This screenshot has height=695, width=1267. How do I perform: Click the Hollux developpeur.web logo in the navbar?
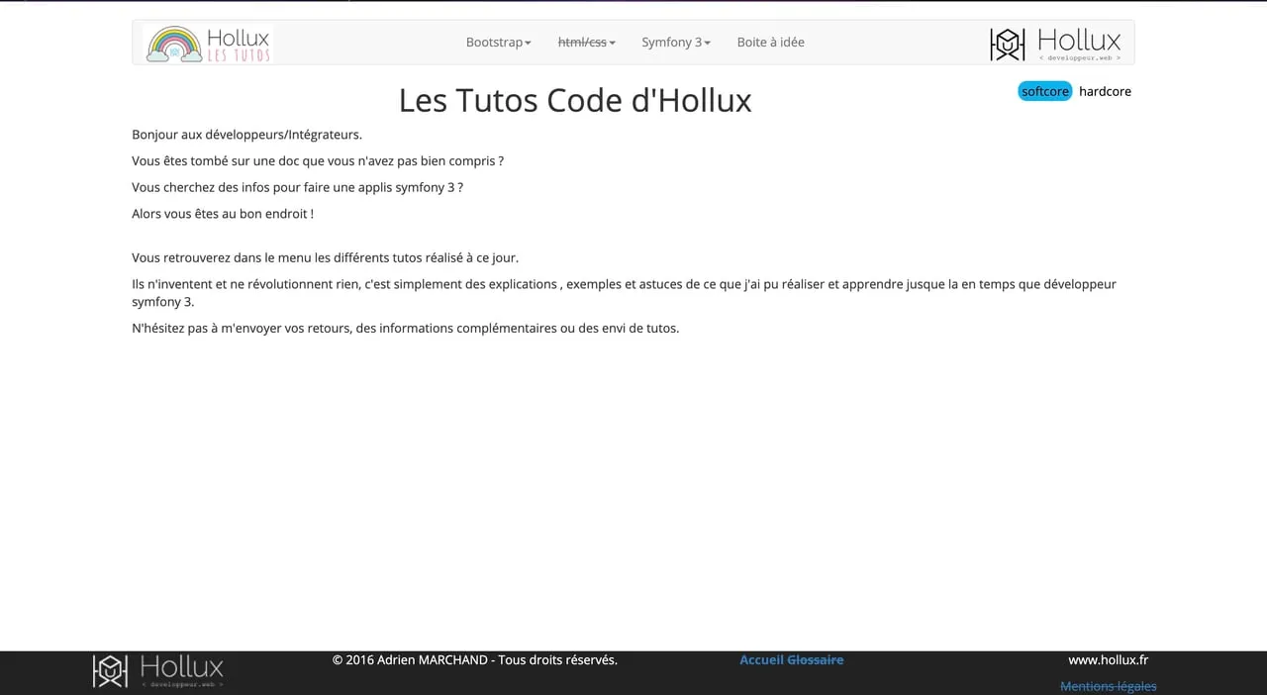coord(1055,44)
